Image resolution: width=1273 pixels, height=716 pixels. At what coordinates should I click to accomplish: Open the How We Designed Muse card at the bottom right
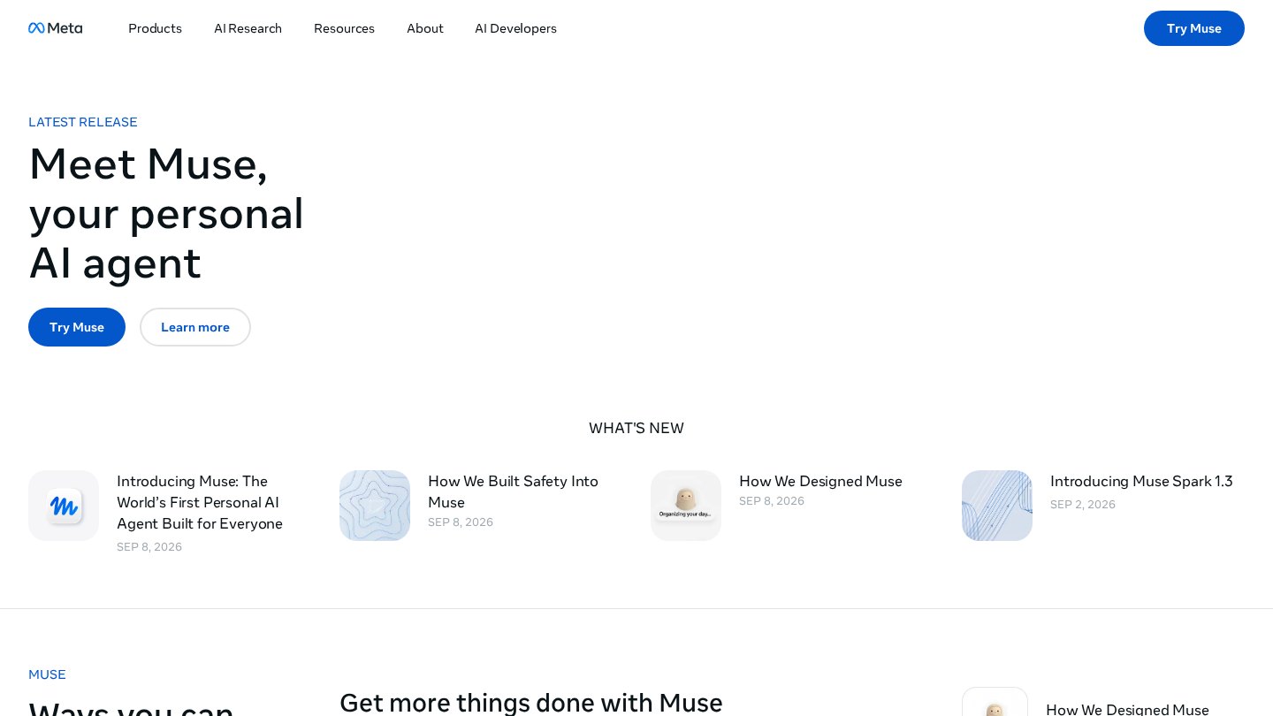1103,703
